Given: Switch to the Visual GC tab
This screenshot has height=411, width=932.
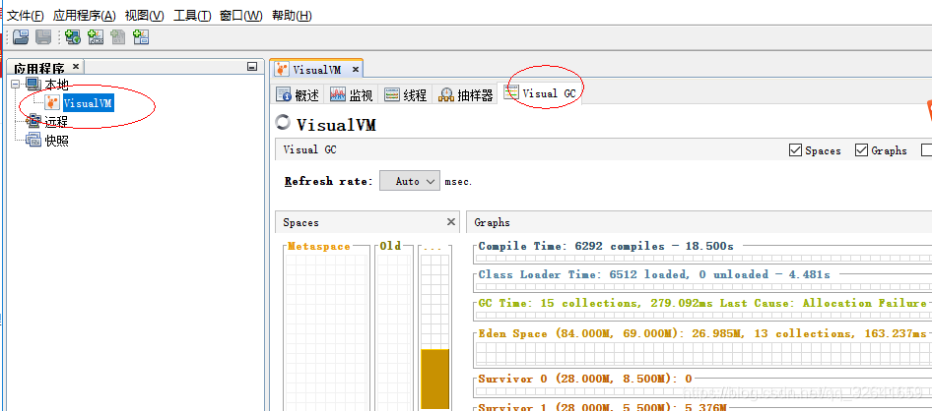Looking at the screenshot, I should [x=540, y=93].
